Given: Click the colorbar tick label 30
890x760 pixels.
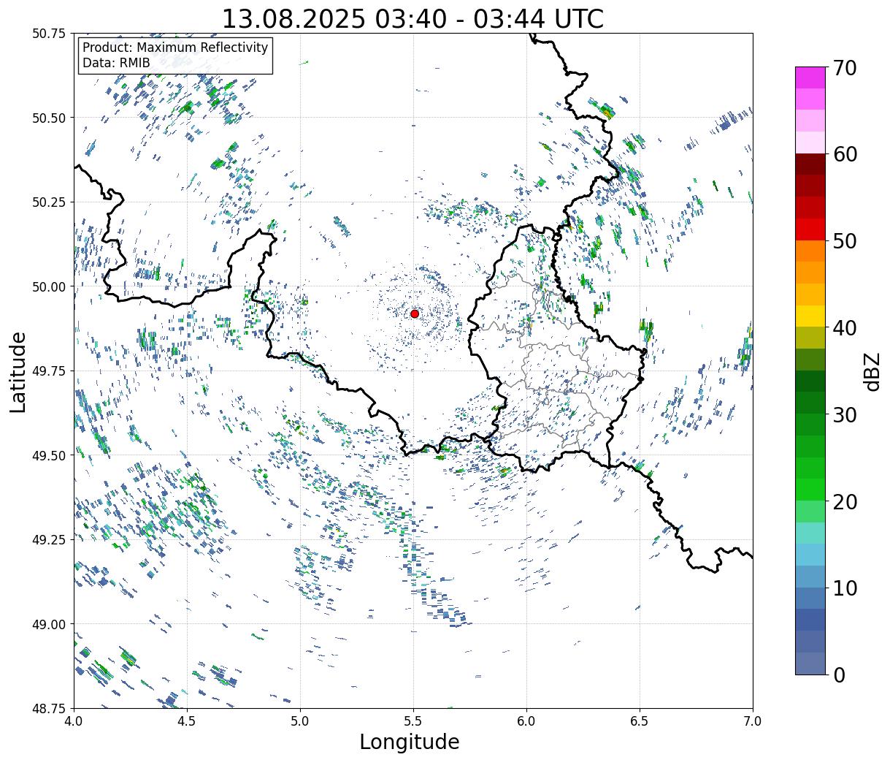Looking at the screenshot, I should (845, 414).
